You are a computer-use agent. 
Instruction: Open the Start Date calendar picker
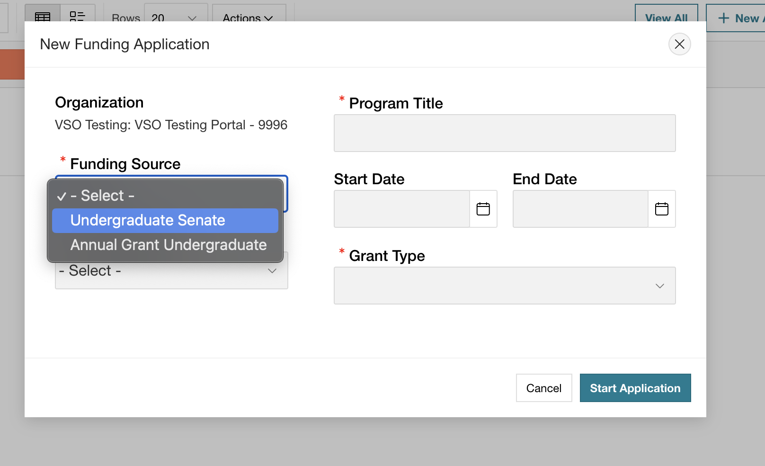click(483, 209)
